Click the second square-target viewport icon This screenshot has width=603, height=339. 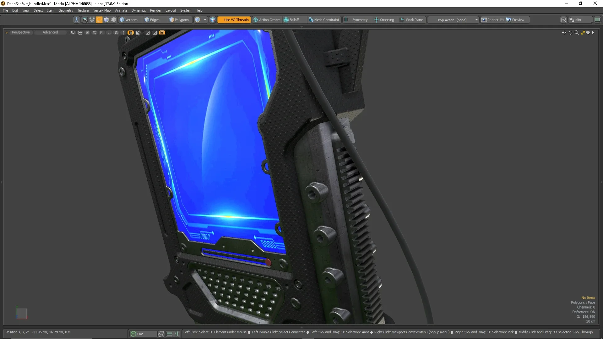[155, 33]
